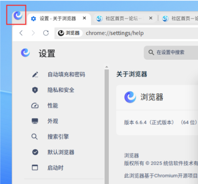Click the speedometer icon for 性能
The image size is (198, 184).
(35, 106)
